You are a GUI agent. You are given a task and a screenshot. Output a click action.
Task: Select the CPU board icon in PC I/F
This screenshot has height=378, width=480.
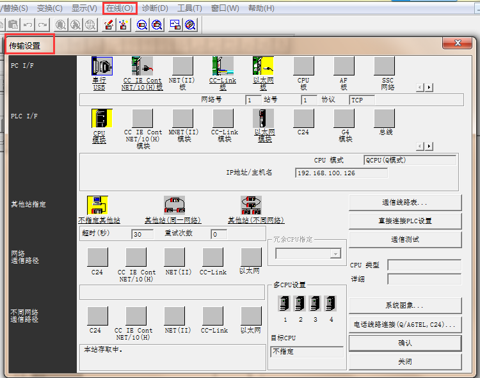[303, 66]
